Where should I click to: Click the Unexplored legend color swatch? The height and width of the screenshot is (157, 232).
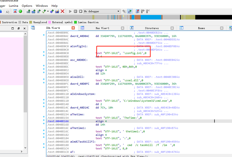coord(31,22)
